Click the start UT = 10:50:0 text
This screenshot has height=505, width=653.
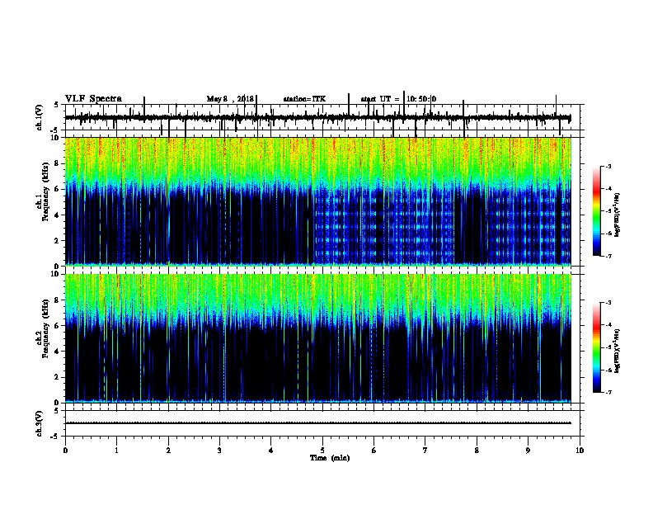tap(398, 99)
